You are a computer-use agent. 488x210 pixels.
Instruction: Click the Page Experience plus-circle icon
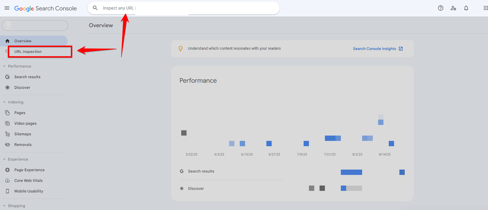coord(7,170)
